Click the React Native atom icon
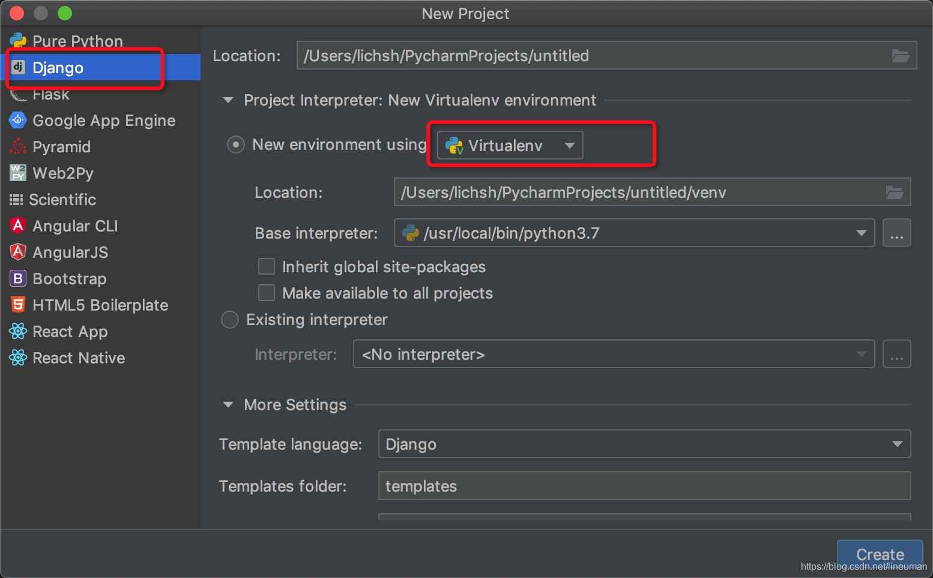The height and width of the screenshot is (578, 933). pyautogui.click(x=18, y=357)
